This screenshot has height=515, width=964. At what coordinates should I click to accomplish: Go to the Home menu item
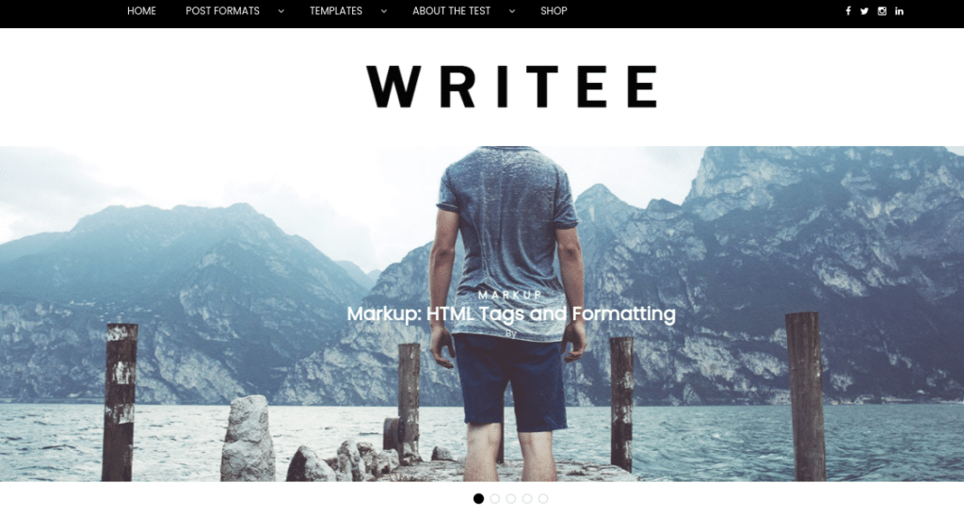141,11
